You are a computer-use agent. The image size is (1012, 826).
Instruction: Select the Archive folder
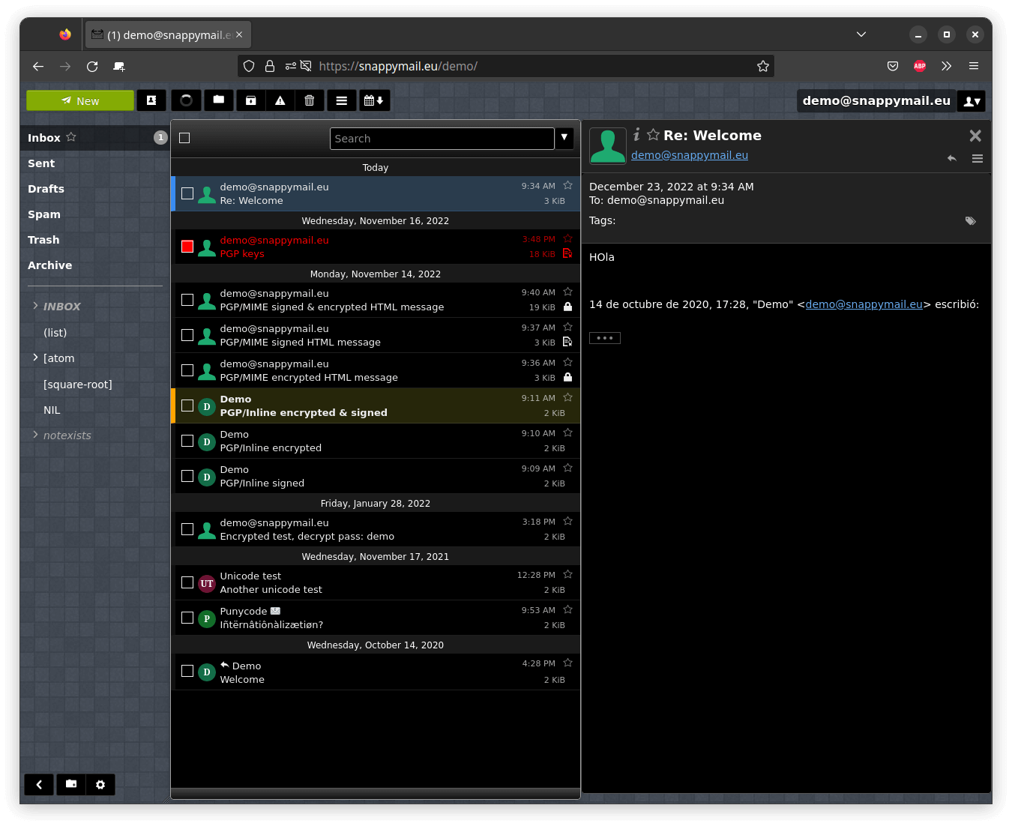click(x=49, y=265)
